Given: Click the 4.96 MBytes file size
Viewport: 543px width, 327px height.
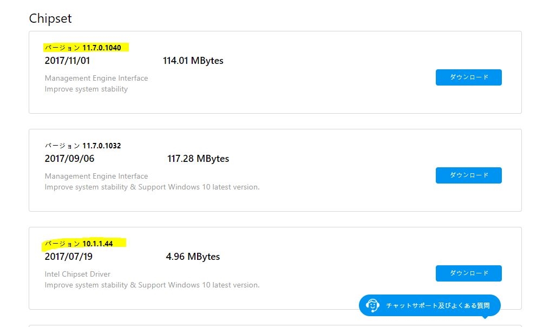Looking at the screenshot, I should [x=193, y=257].
